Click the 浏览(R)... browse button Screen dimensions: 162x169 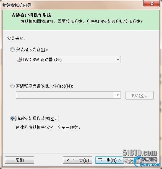[x=140, y=95]
